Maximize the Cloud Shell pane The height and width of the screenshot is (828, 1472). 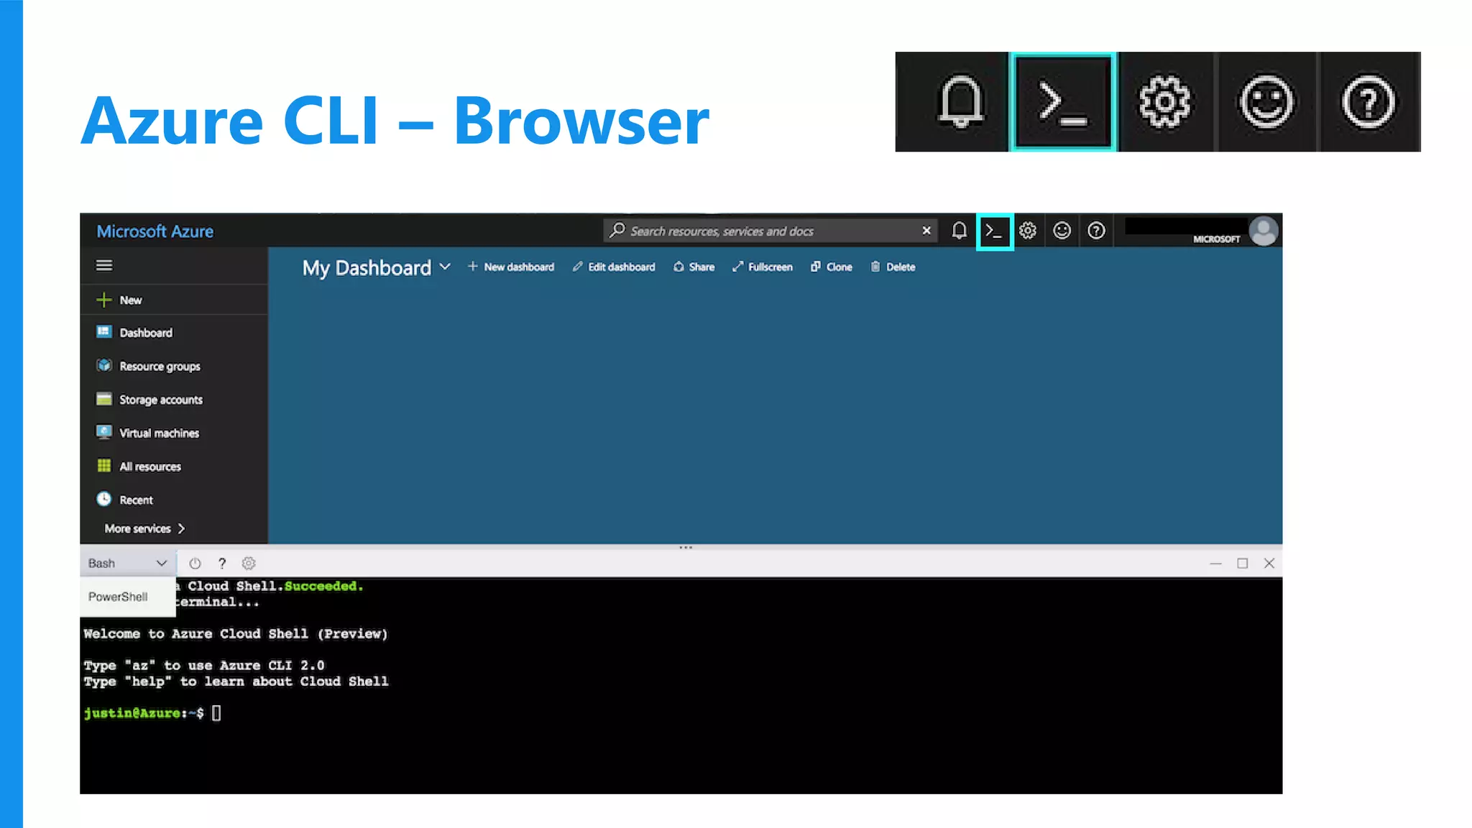point(1242,563)
